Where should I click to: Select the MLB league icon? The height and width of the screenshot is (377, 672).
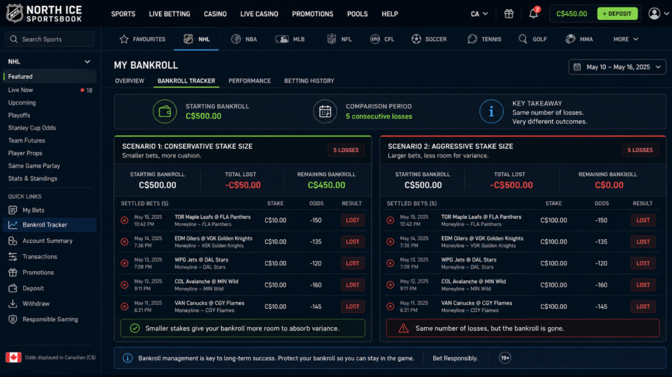coord(282,39)
